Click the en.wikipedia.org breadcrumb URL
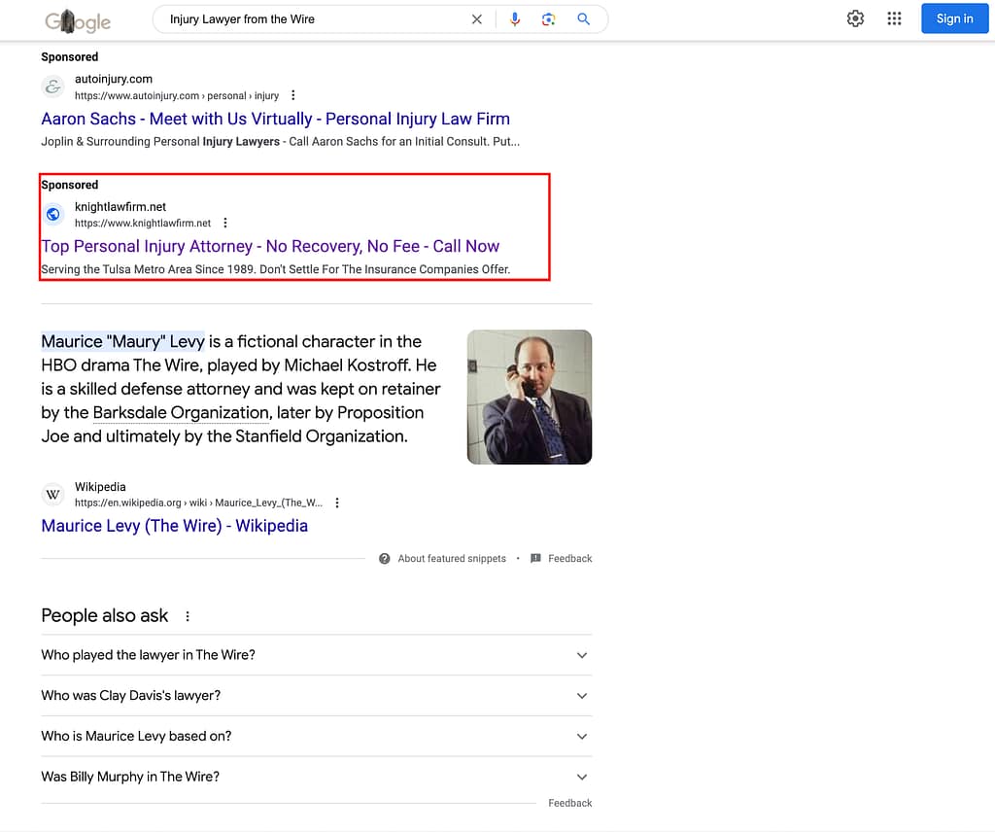This screenshot has width=995, height=832. (198, 503)
